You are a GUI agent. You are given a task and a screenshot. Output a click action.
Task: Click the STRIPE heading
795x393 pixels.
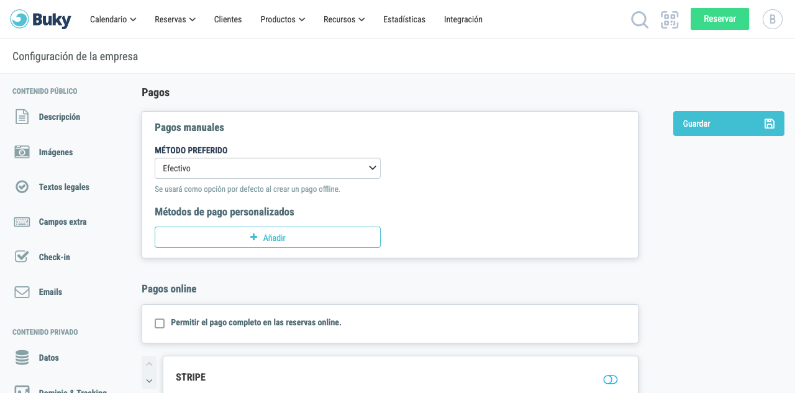191,377
